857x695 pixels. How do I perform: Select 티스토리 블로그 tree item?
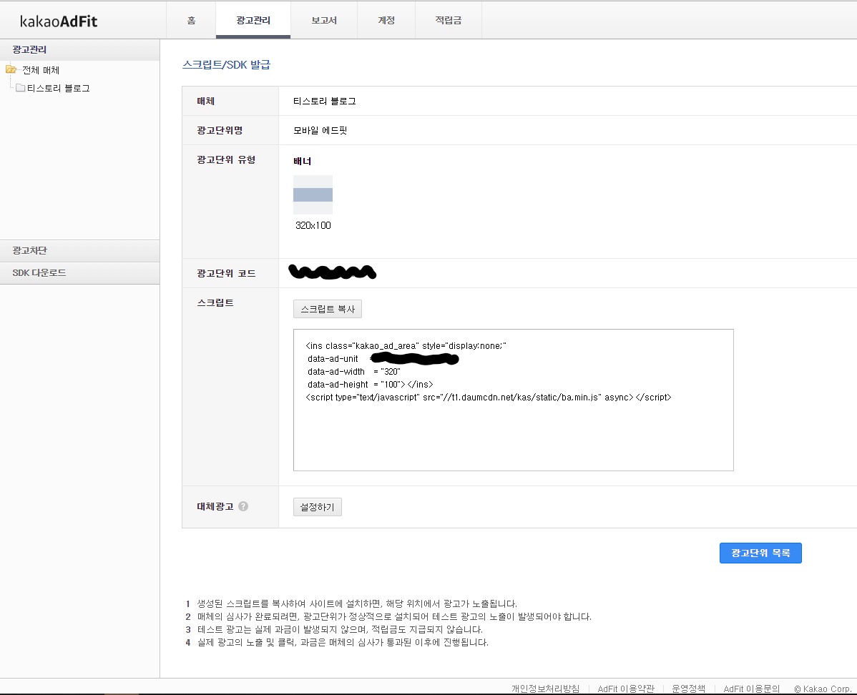(x=59, y=88)
